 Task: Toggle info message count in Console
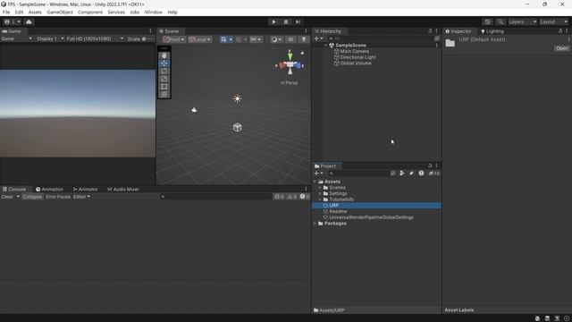tap(279, 197)
